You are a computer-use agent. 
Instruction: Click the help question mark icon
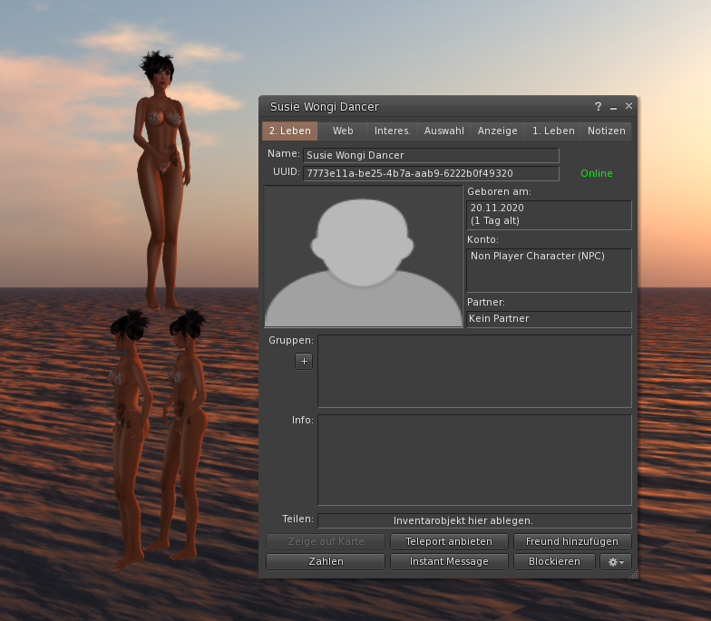598,107
